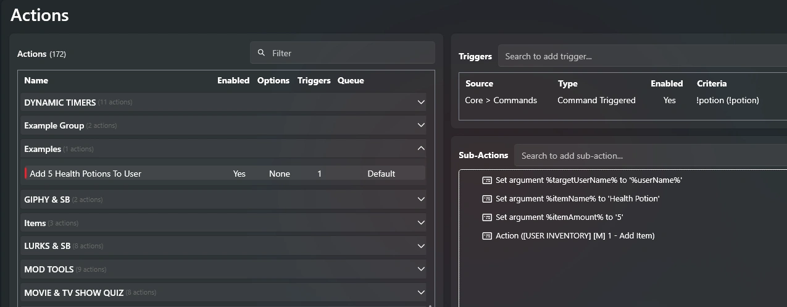Expand the MOD TOOLS group chevron
The width and height of the screenshot is (787, 307).
[x=421, y=269]
